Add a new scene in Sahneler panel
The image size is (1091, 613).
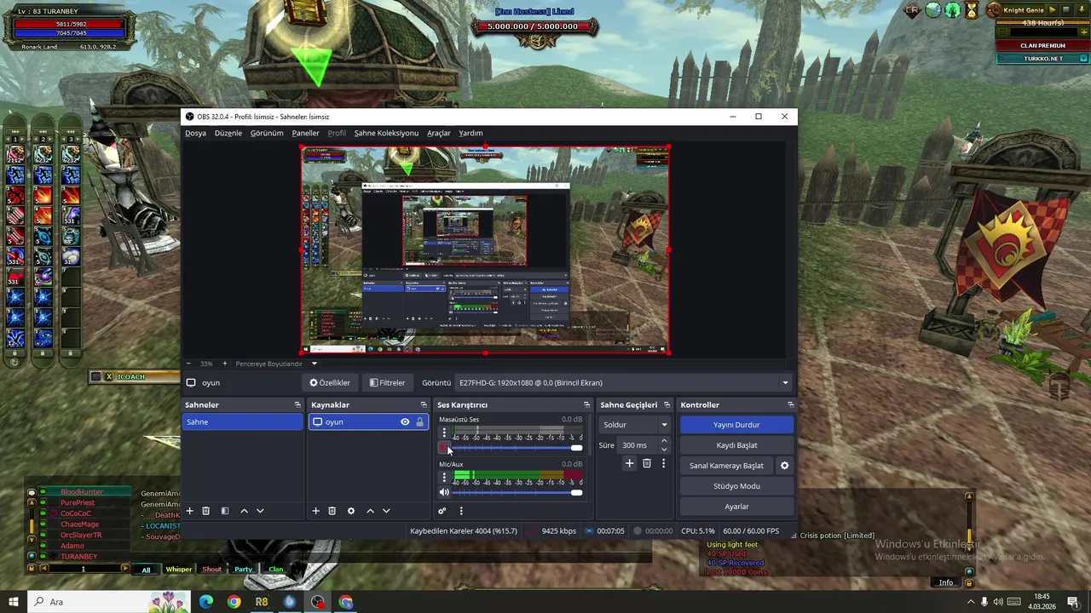coord(189,511)
